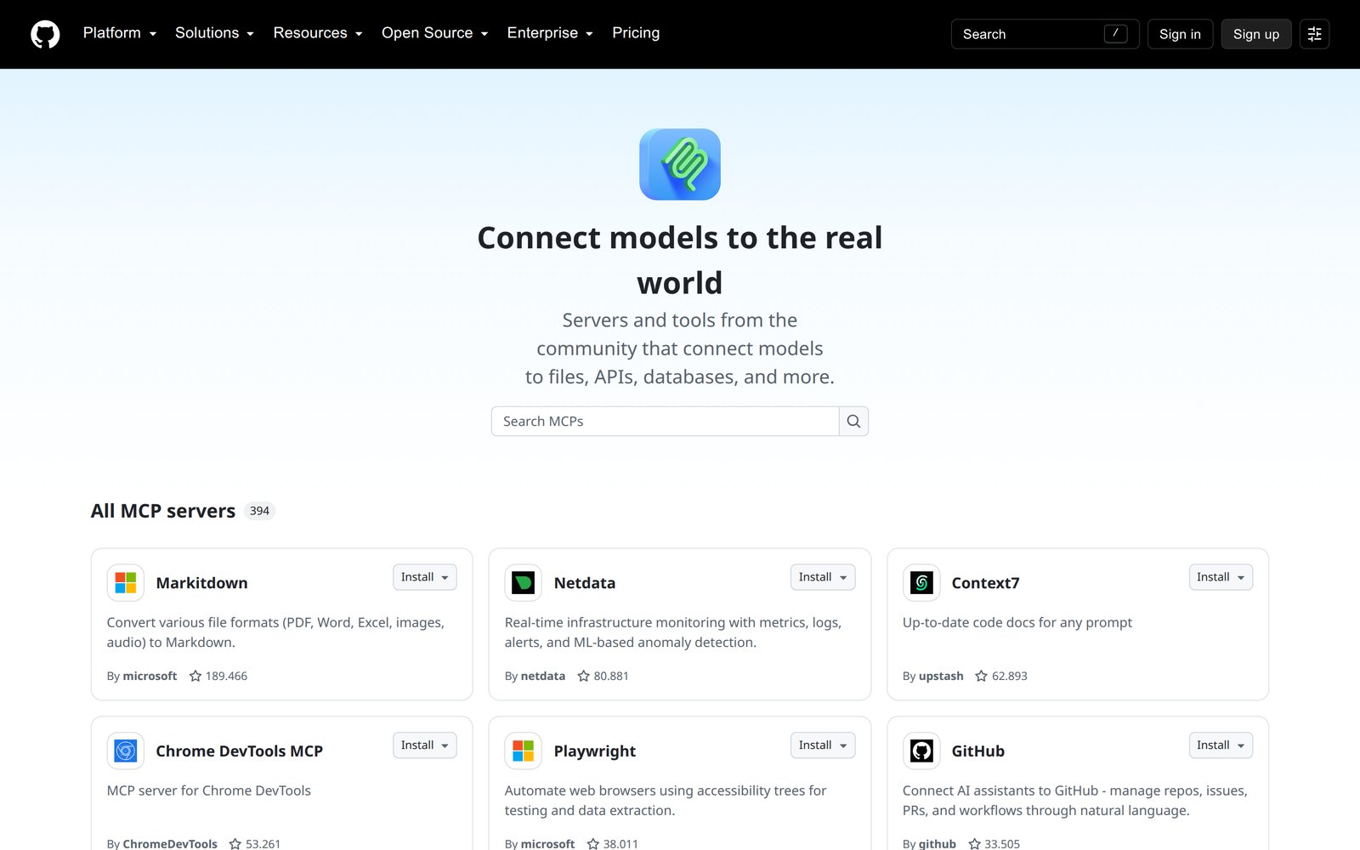This screenshot has height=850, width=1360.
Task: Expand the Enterprise menu
Action: click(550, 33)
